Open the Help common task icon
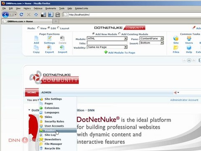 pos(189,48)
